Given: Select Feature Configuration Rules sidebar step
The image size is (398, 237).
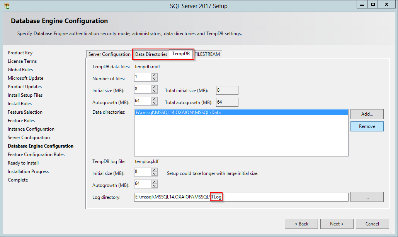Looking at the screenshot, I should (36, 155).
